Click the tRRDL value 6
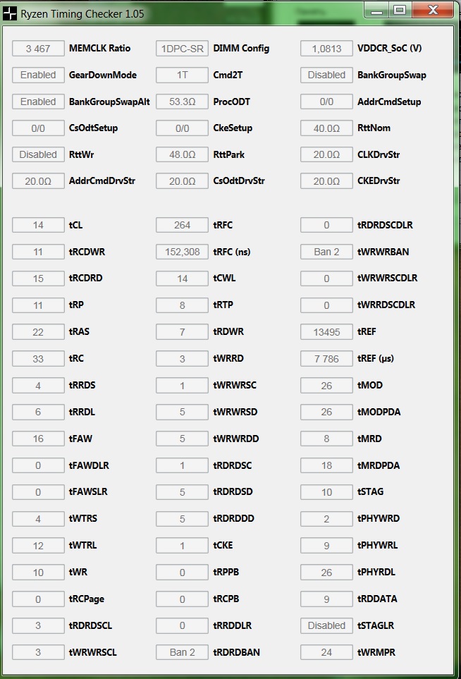The image size is (461, 679). tap(38, 412)
